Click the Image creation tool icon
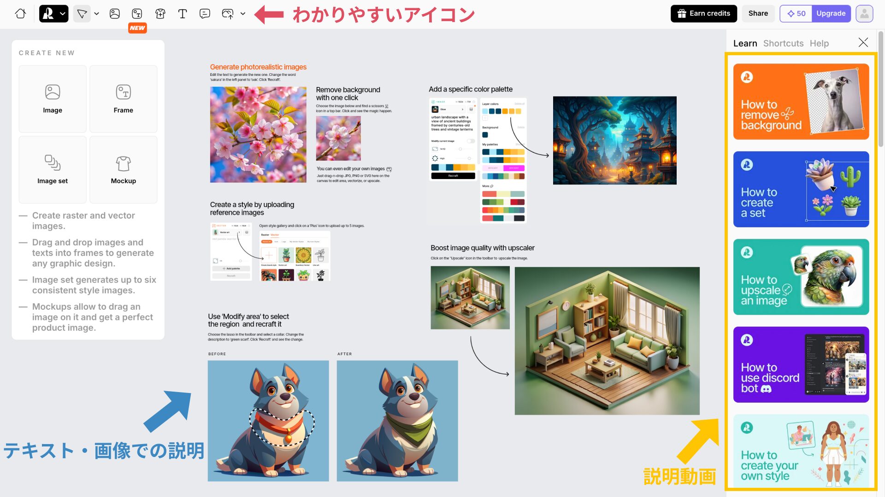The image size is (885, 497). (114, 13)
